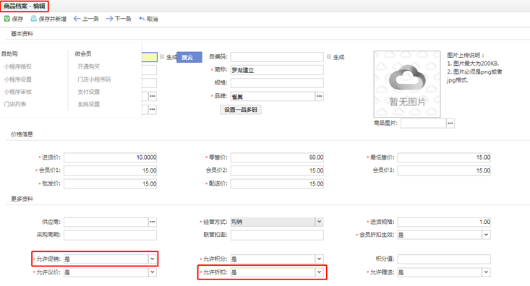The height and width of the screenshot is (286, 530).
Task: Click the 保存 save icon in toolbar
Action: (7, 19)
